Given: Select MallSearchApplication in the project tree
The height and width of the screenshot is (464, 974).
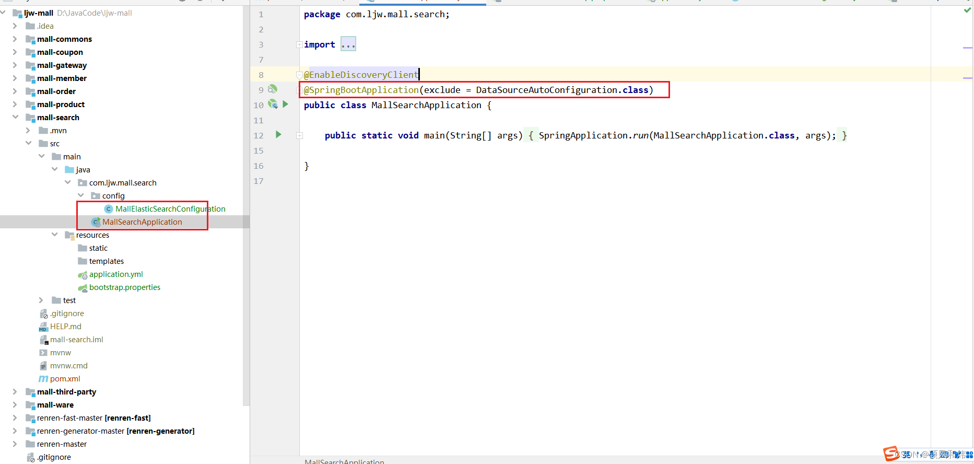Looking at the screenshot, I should tap(142, 222).
